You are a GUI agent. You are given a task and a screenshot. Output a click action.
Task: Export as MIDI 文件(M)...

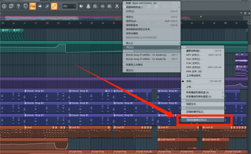tap(203, 67)
